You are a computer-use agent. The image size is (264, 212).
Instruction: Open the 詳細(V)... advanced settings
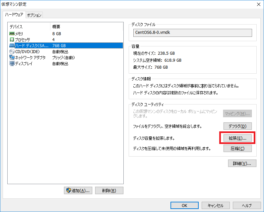tap(242, 163)
